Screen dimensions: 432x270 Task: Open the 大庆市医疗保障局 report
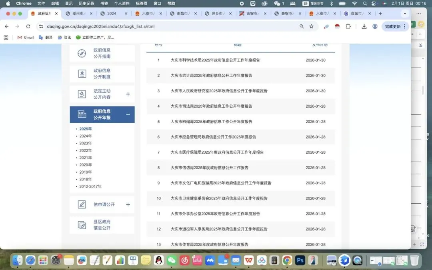point(217,152)
